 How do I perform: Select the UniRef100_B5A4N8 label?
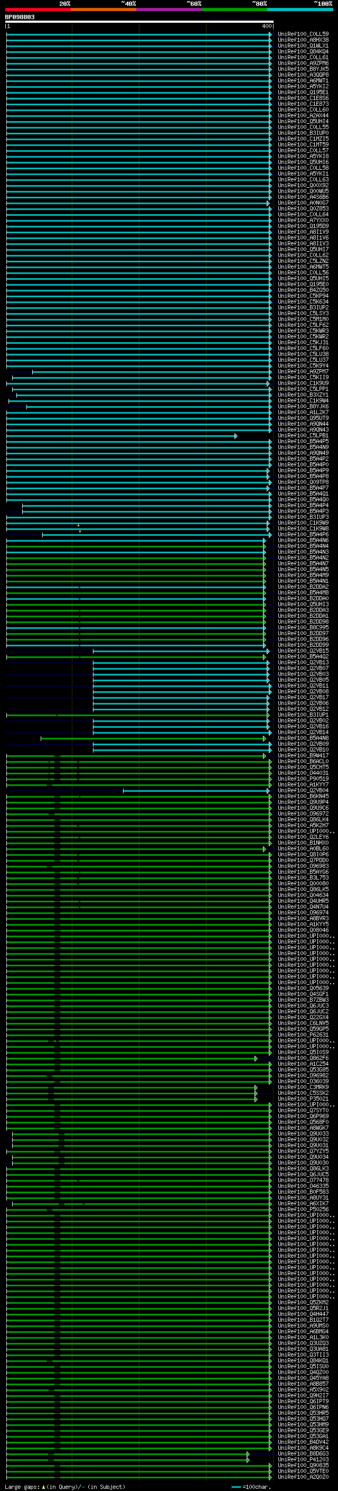coord(303,738)
